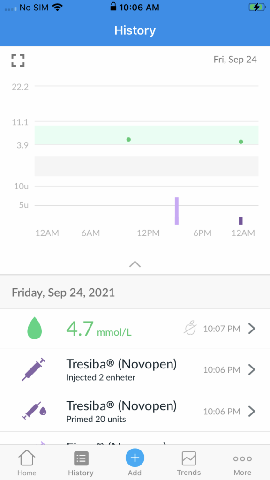This screenshot has height=480, width=270.
Task: Tap the Fri, Sep 24 date label
Action: [x=235, y=60]
